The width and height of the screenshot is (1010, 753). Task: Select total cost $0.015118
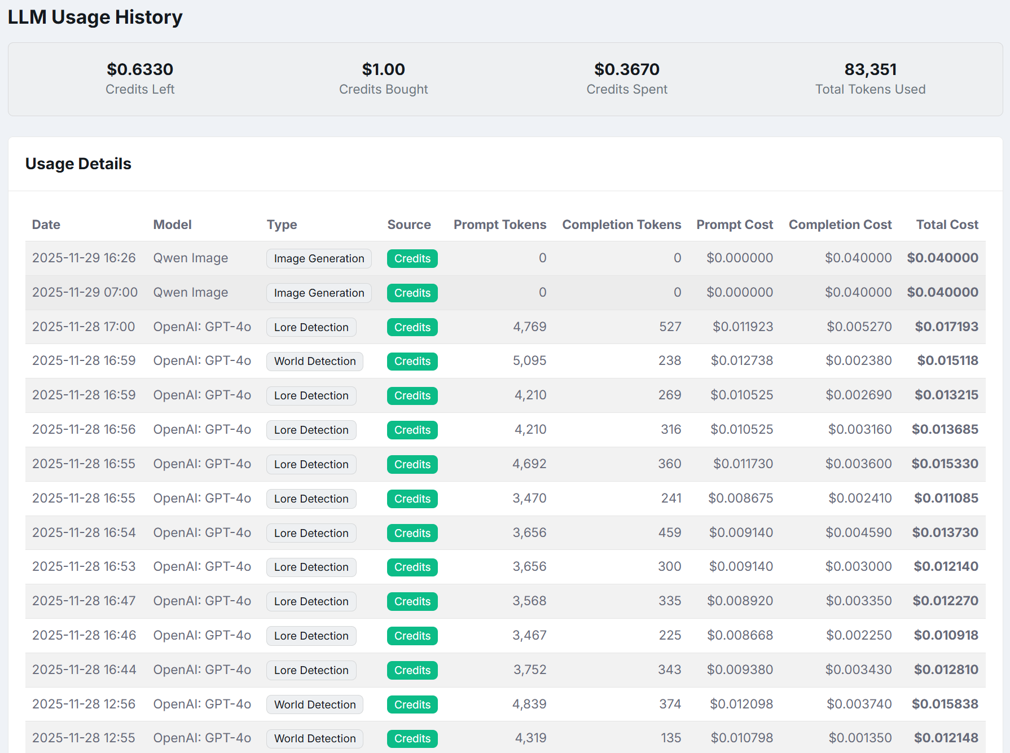tap(948, 360)
